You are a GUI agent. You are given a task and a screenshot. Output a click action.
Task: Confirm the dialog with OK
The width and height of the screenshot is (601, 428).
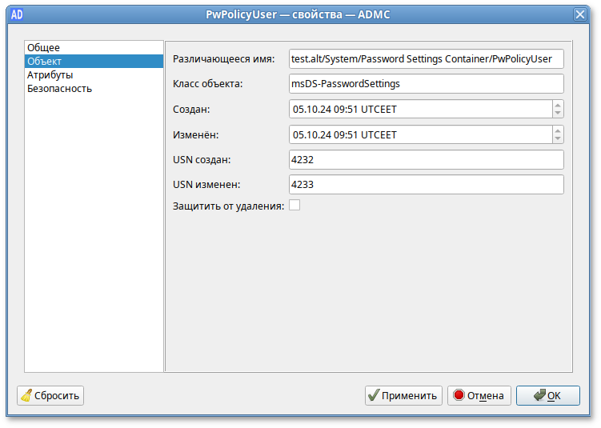pos(547,395)
